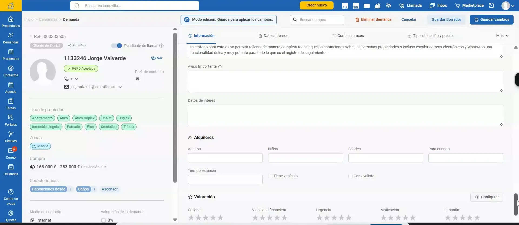Click the clapping hand icon in top bar
The image size is (519, 225).
point(378,6)
